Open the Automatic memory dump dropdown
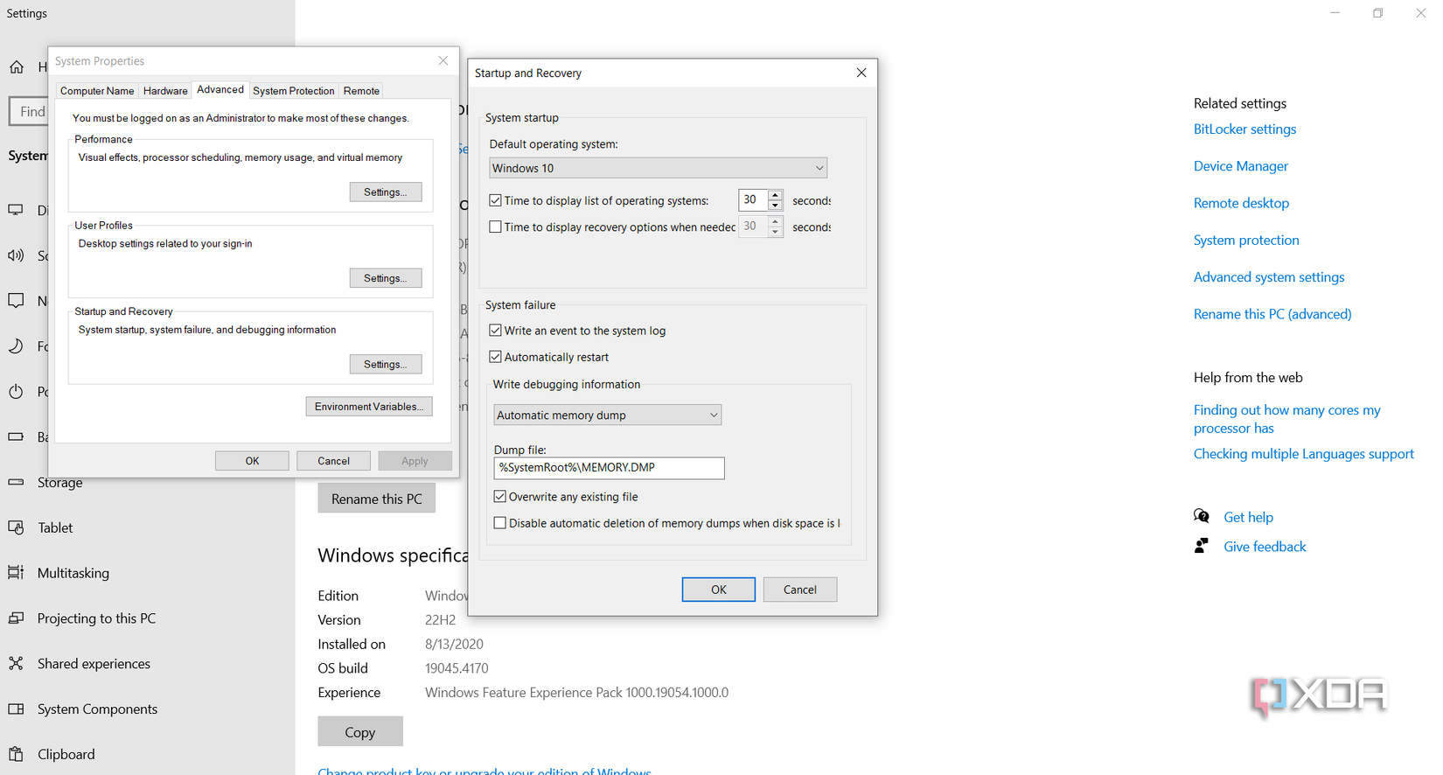1443x775 pixels. pyautogui.click(x=608, y=415)
